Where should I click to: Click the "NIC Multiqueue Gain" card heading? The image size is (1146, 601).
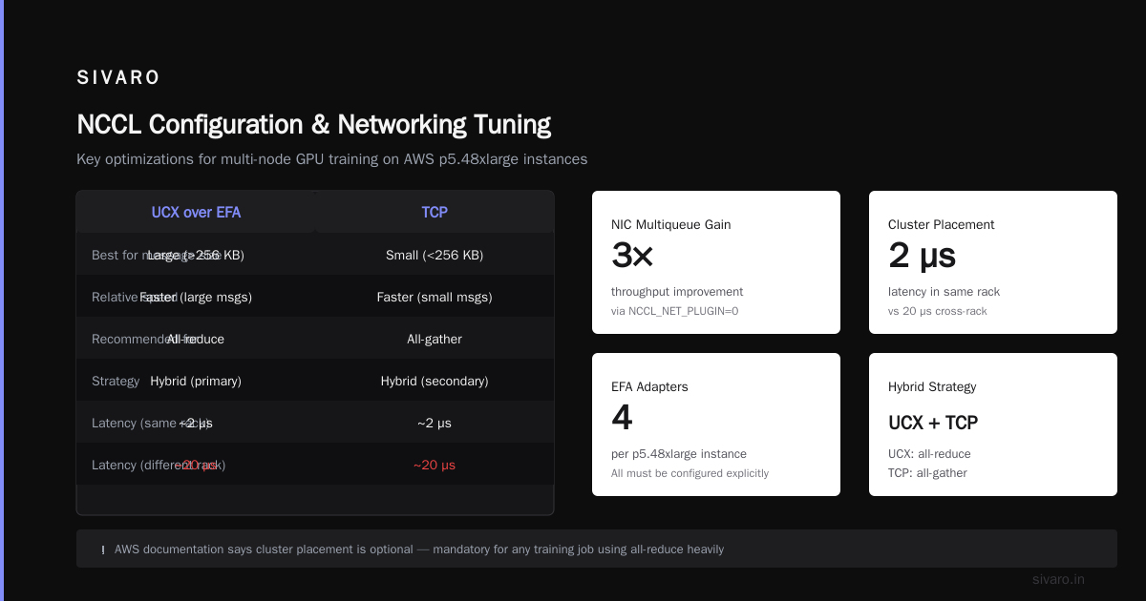671,224
